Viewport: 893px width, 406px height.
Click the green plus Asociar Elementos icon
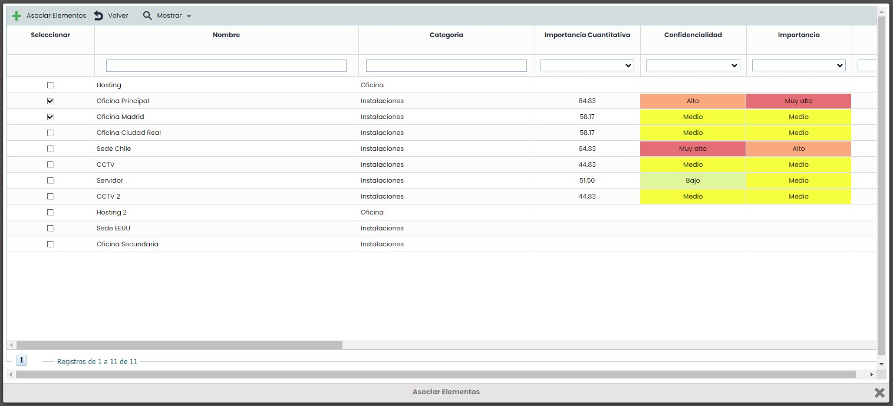tap(17, 16)
